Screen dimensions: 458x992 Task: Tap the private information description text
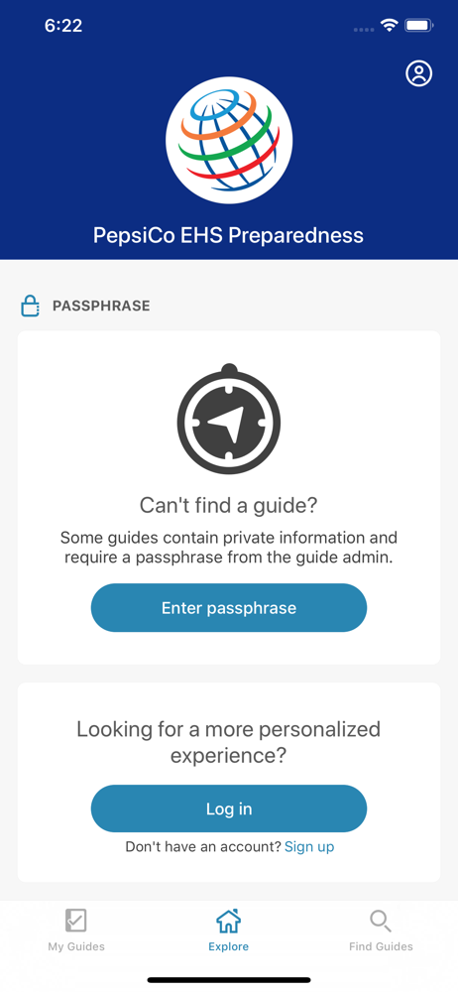coord(228,548)
